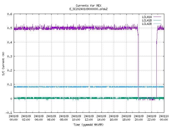Click the green LCL41B trace at 08:00
Image resolution: width=169 pixels, height=127 pixels.
64,98
